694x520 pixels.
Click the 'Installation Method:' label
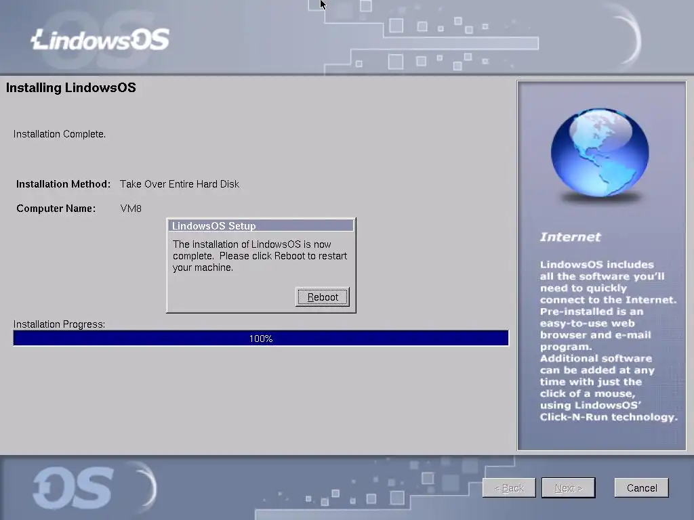coord(63,184)
